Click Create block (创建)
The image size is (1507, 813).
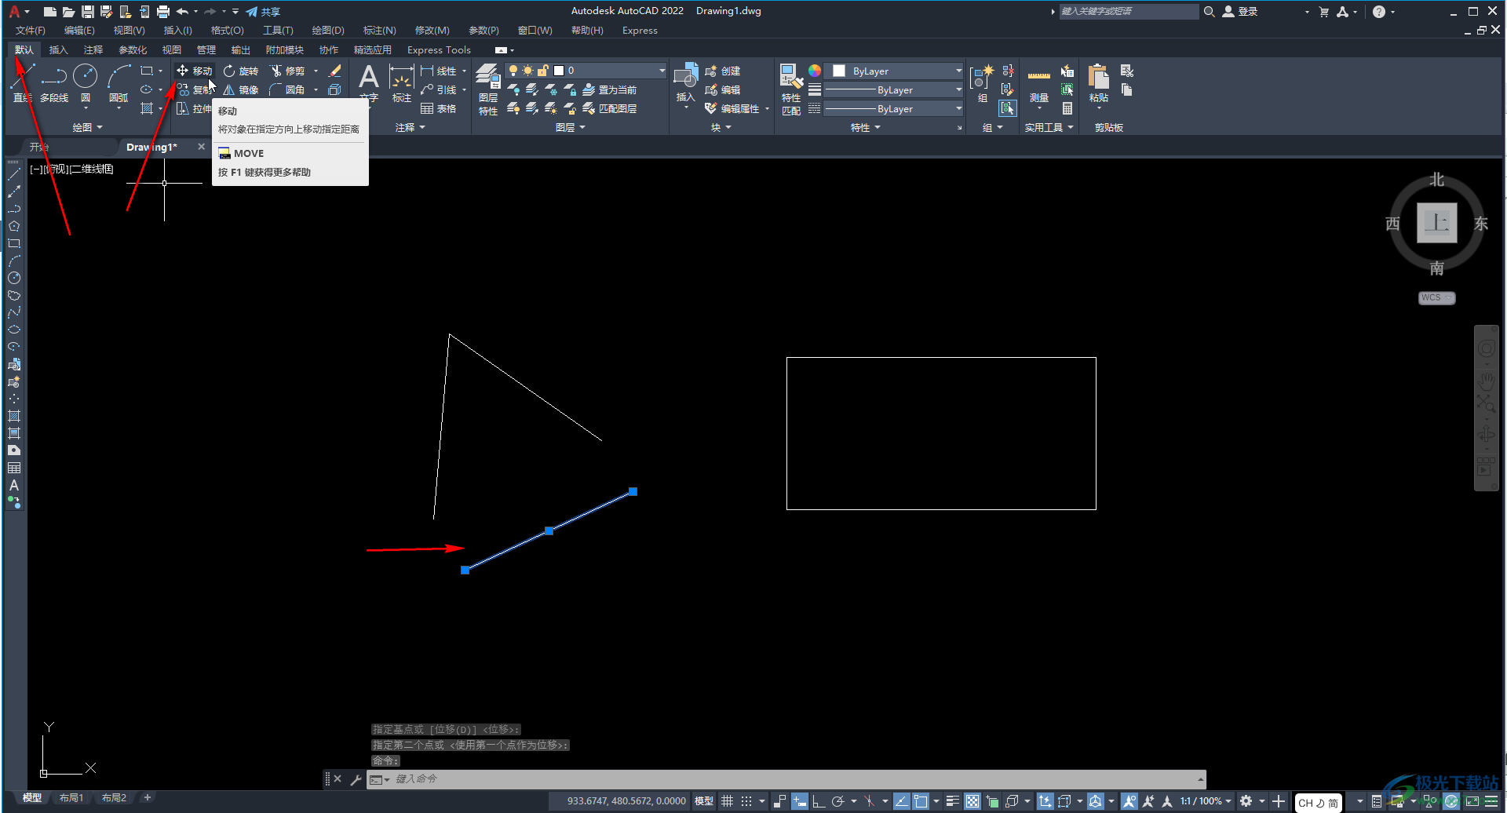tap(723, 71)
